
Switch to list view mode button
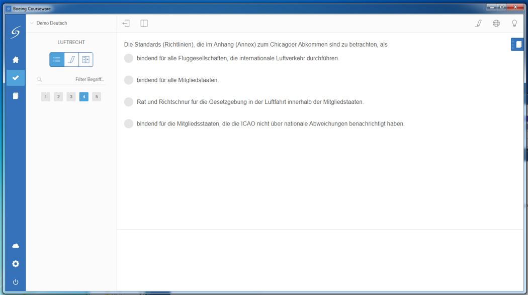pos(57,60)
